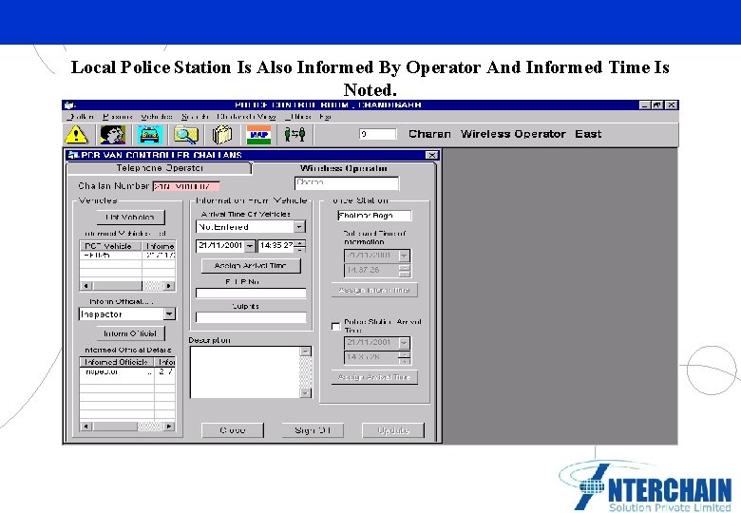Increase the 14:35:27 arrival time spinner
The width and height of the screenshot is (741, 513).
[x=300, y=243]
